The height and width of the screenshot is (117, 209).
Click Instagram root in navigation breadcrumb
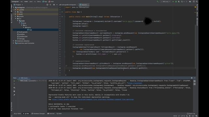[15, 2]
